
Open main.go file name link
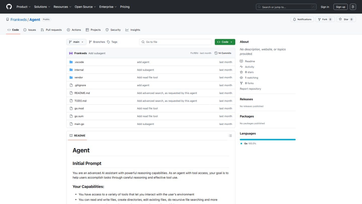pyautogui.click(x=79, y=124)
